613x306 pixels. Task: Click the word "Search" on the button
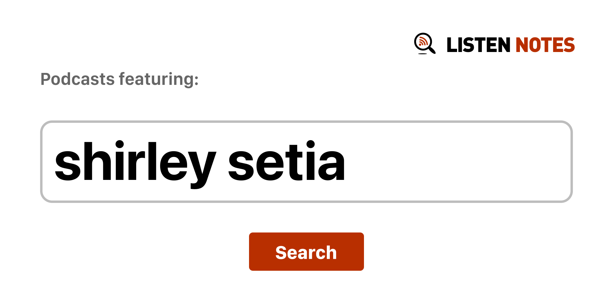click(306, 253)
